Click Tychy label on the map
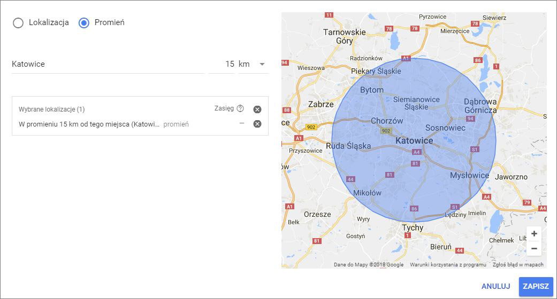Viewport: 557px width, 299px height. point(413,227)
